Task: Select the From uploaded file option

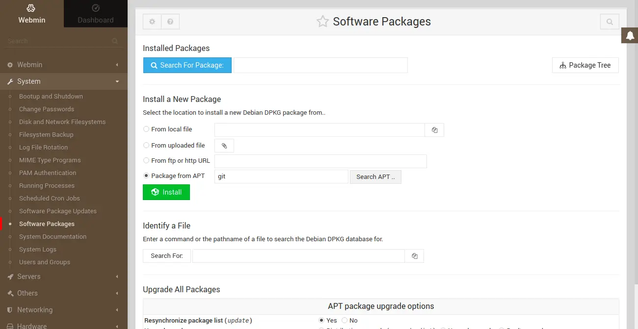Action: point(146,146)
